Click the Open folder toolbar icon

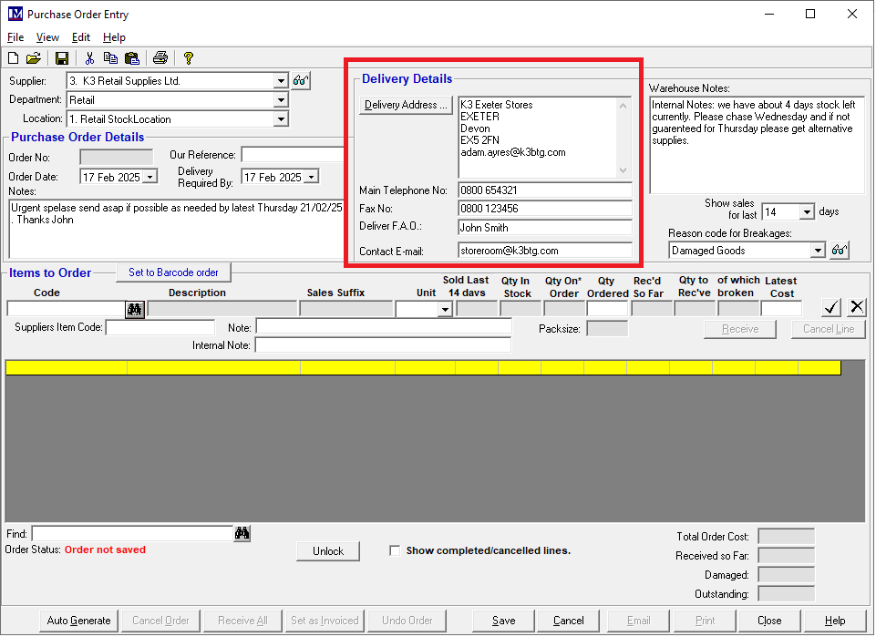[34, 58]
